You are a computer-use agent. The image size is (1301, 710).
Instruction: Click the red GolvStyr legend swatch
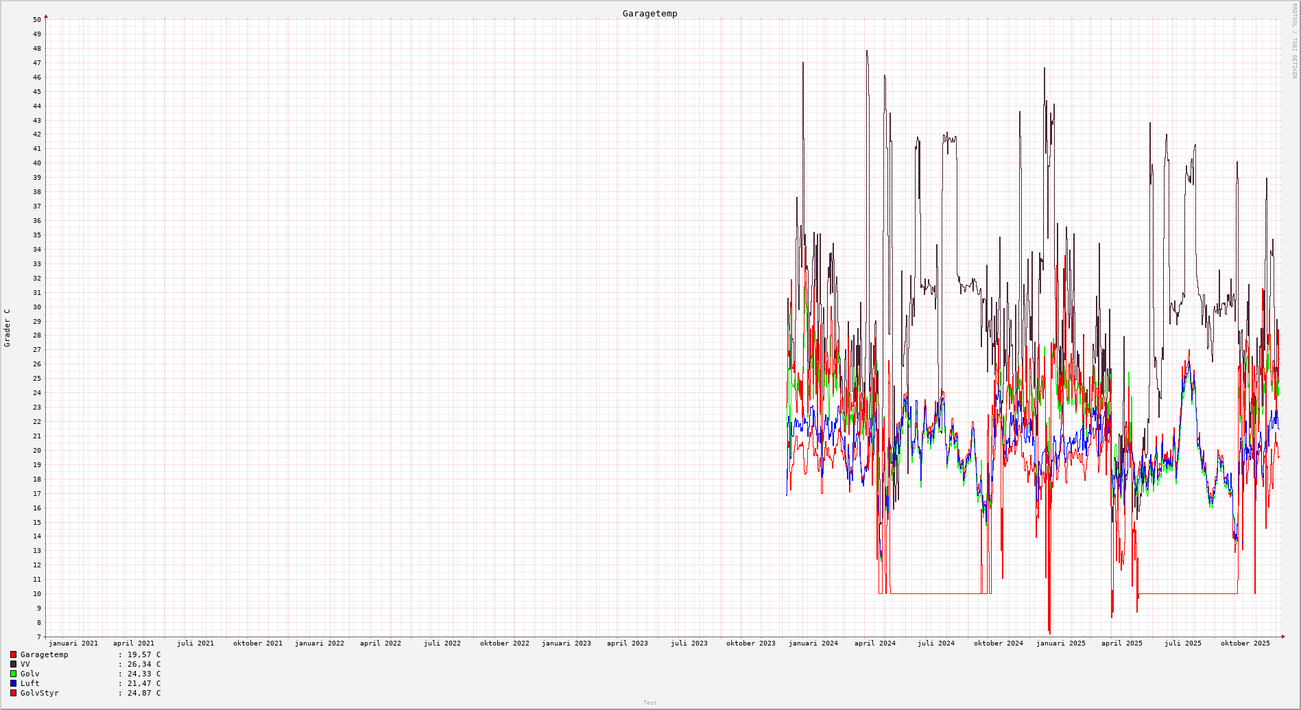click(x=13, y=694)
